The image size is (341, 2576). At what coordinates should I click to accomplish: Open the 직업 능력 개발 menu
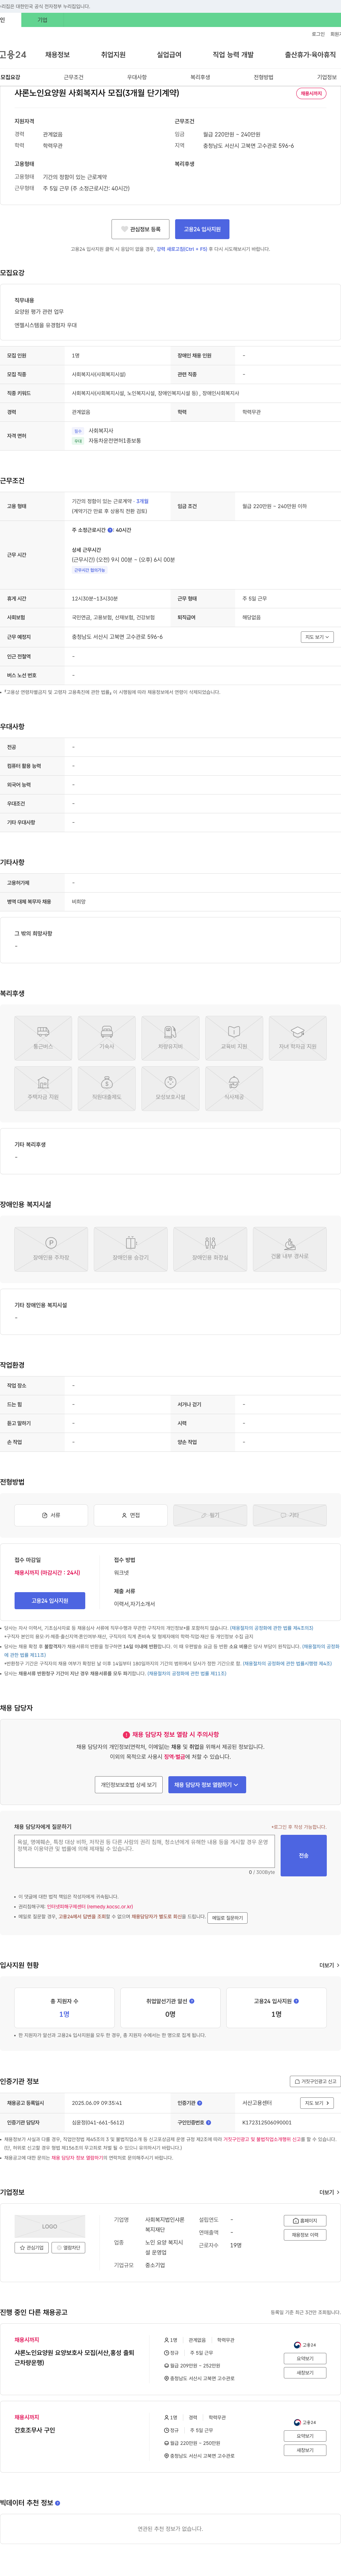pyautogui.click(x=233, y=55)
